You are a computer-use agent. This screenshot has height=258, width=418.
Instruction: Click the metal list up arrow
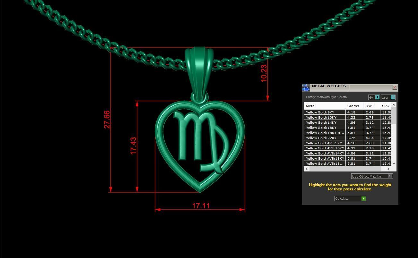394,105
